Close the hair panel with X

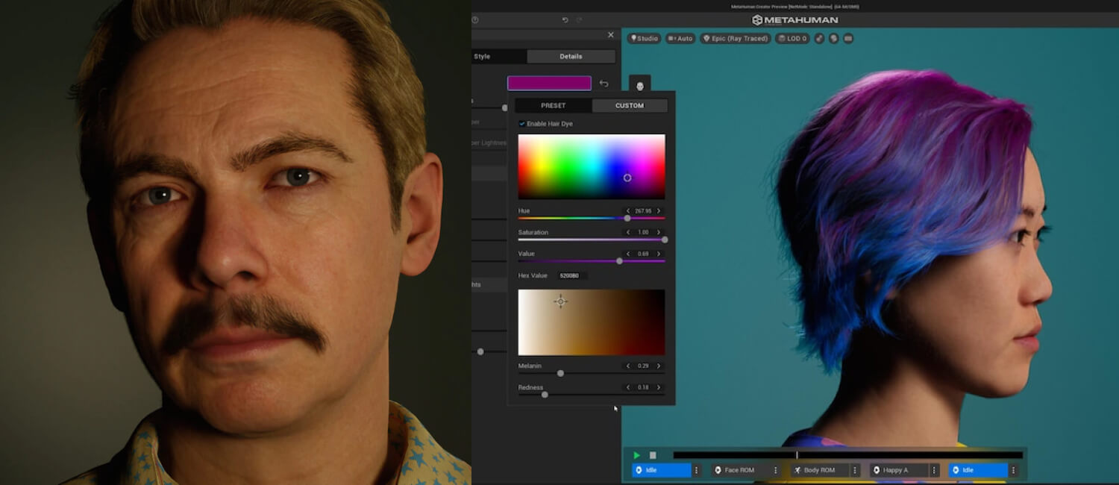(610, 35)
